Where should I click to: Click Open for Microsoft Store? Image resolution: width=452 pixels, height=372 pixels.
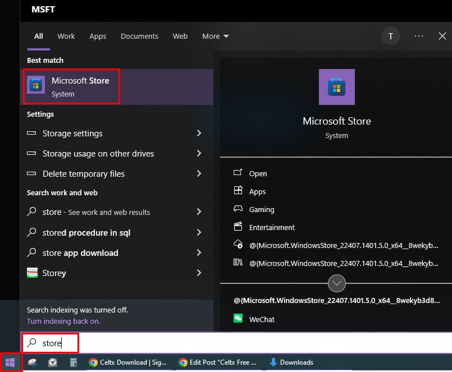pos(258,173)
